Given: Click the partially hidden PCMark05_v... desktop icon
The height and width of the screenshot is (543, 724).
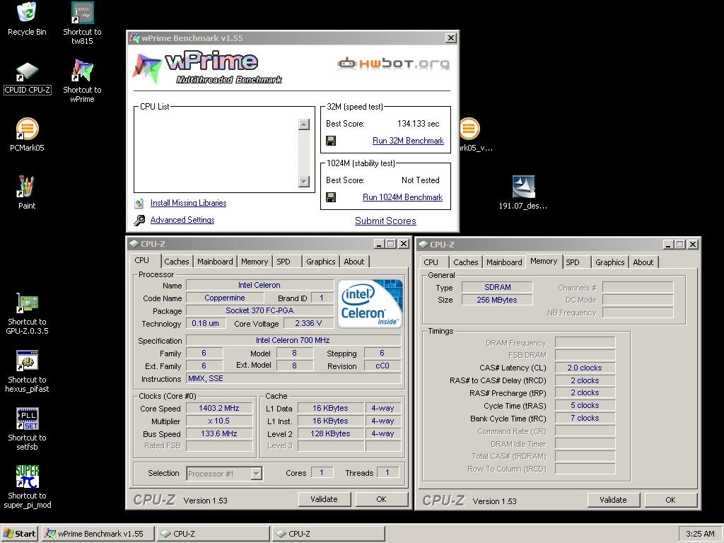Looking at the screenshot, I should point(470,129).
